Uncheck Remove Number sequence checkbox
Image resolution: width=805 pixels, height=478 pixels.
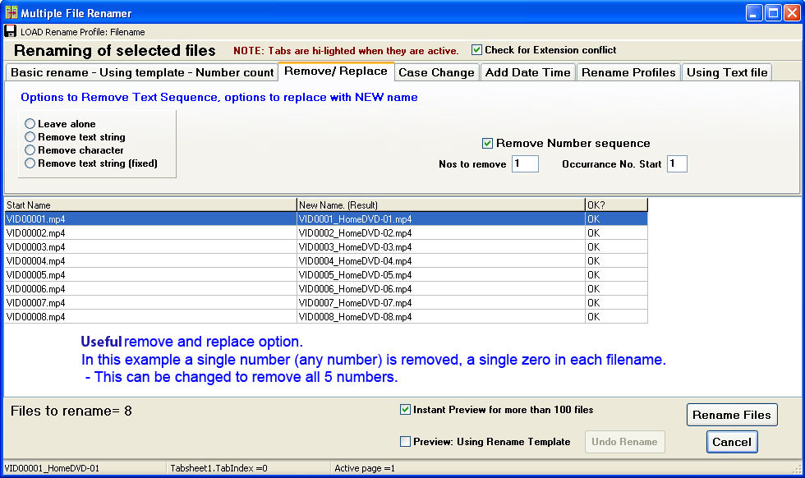pyautogui.click(x=488, y=143)
